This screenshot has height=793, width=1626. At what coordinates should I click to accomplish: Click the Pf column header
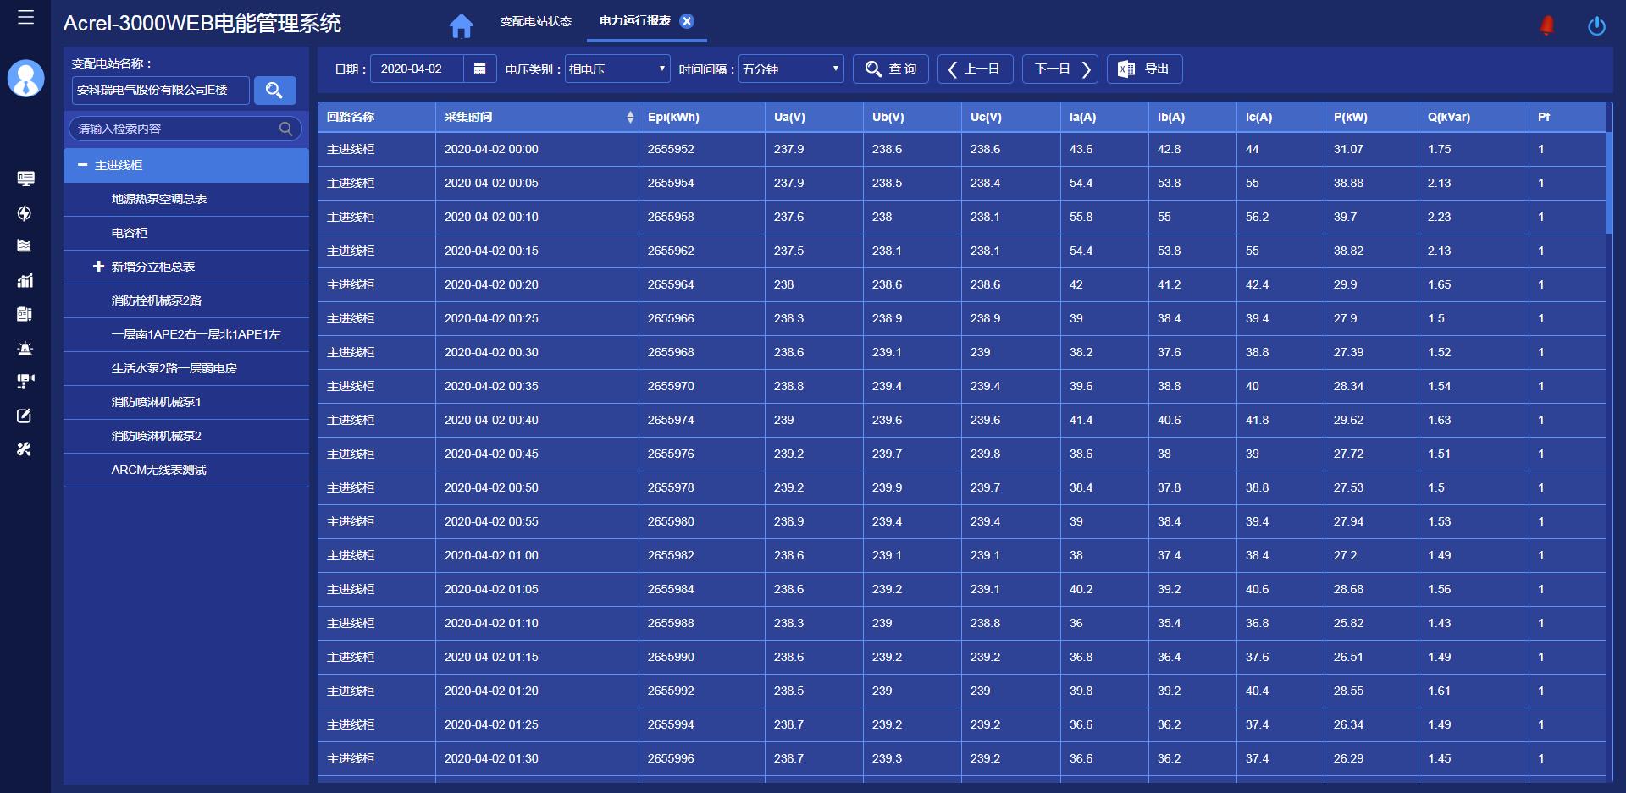coord(1567,118)
